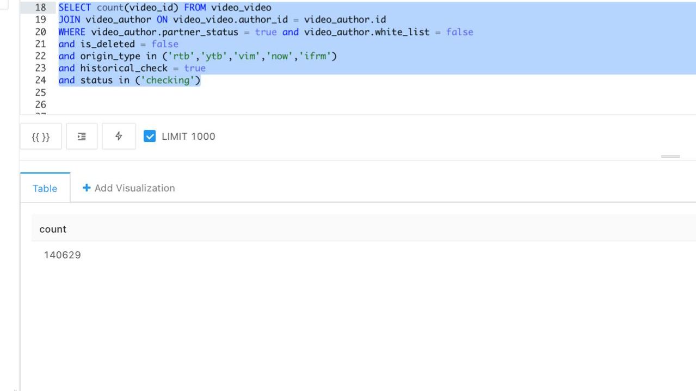696x391 pixels.
Task: Click the count column header
Action: click(x=53, y=229)
